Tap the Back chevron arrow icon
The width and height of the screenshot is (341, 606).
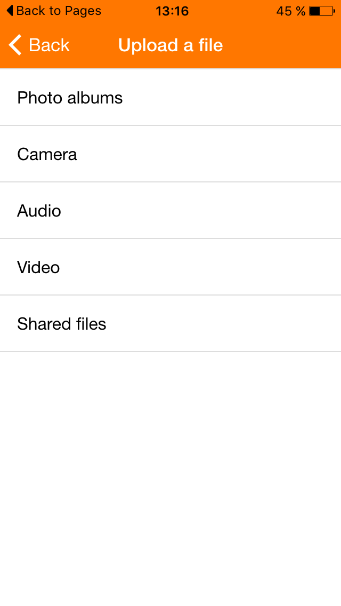(15, 45)
